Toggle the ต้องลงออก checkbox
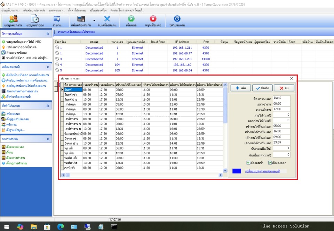This screenshot has height=231, width=334. coord(270,163)
